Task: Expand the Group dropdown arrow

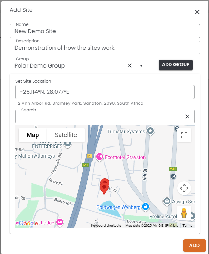Action: (x=141, y=65)
